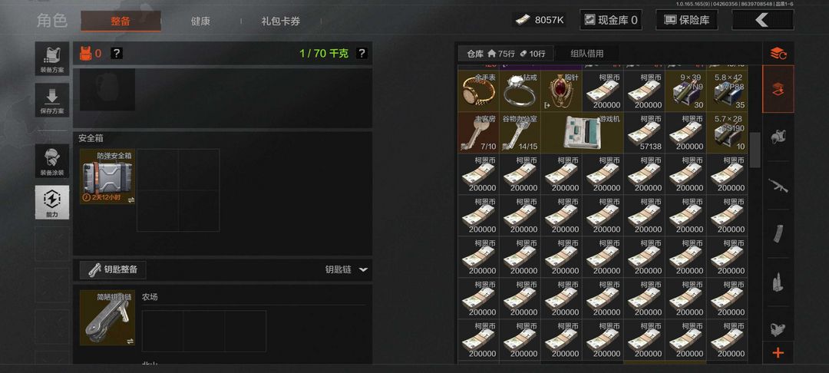Click the weight limit question mark help
This screenshot has width=829, height=373.
362,54
